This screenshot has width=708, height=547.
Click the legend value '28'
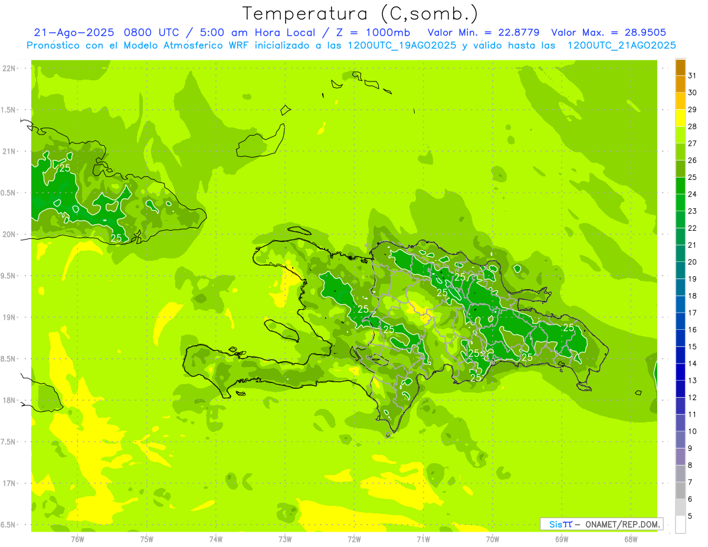pyautogui.click(x=693, y=126)
